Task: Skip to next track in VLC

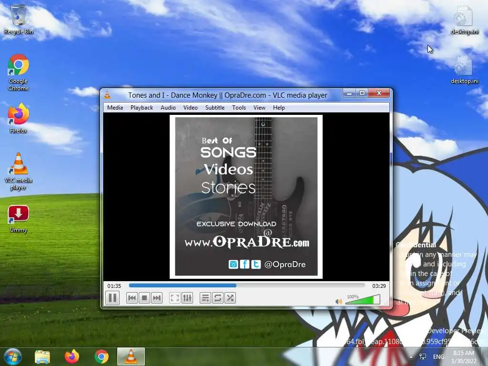Action: (156, 298)
